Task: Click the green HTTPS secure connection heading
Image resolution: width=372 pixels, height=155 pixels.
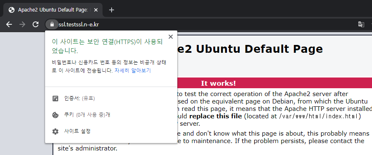Action: [x=107, y=46]
